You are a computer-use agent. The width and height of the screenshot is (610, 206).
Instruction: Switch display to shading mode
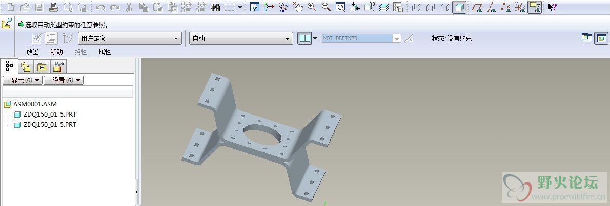point(459,7)
